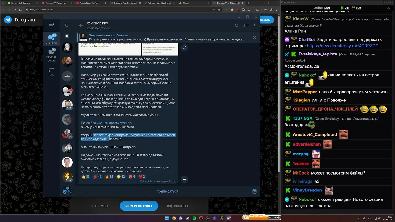Show hidden system tray icons
The height and width of the screenshot is (222, 395).
(x=359, y=218)
